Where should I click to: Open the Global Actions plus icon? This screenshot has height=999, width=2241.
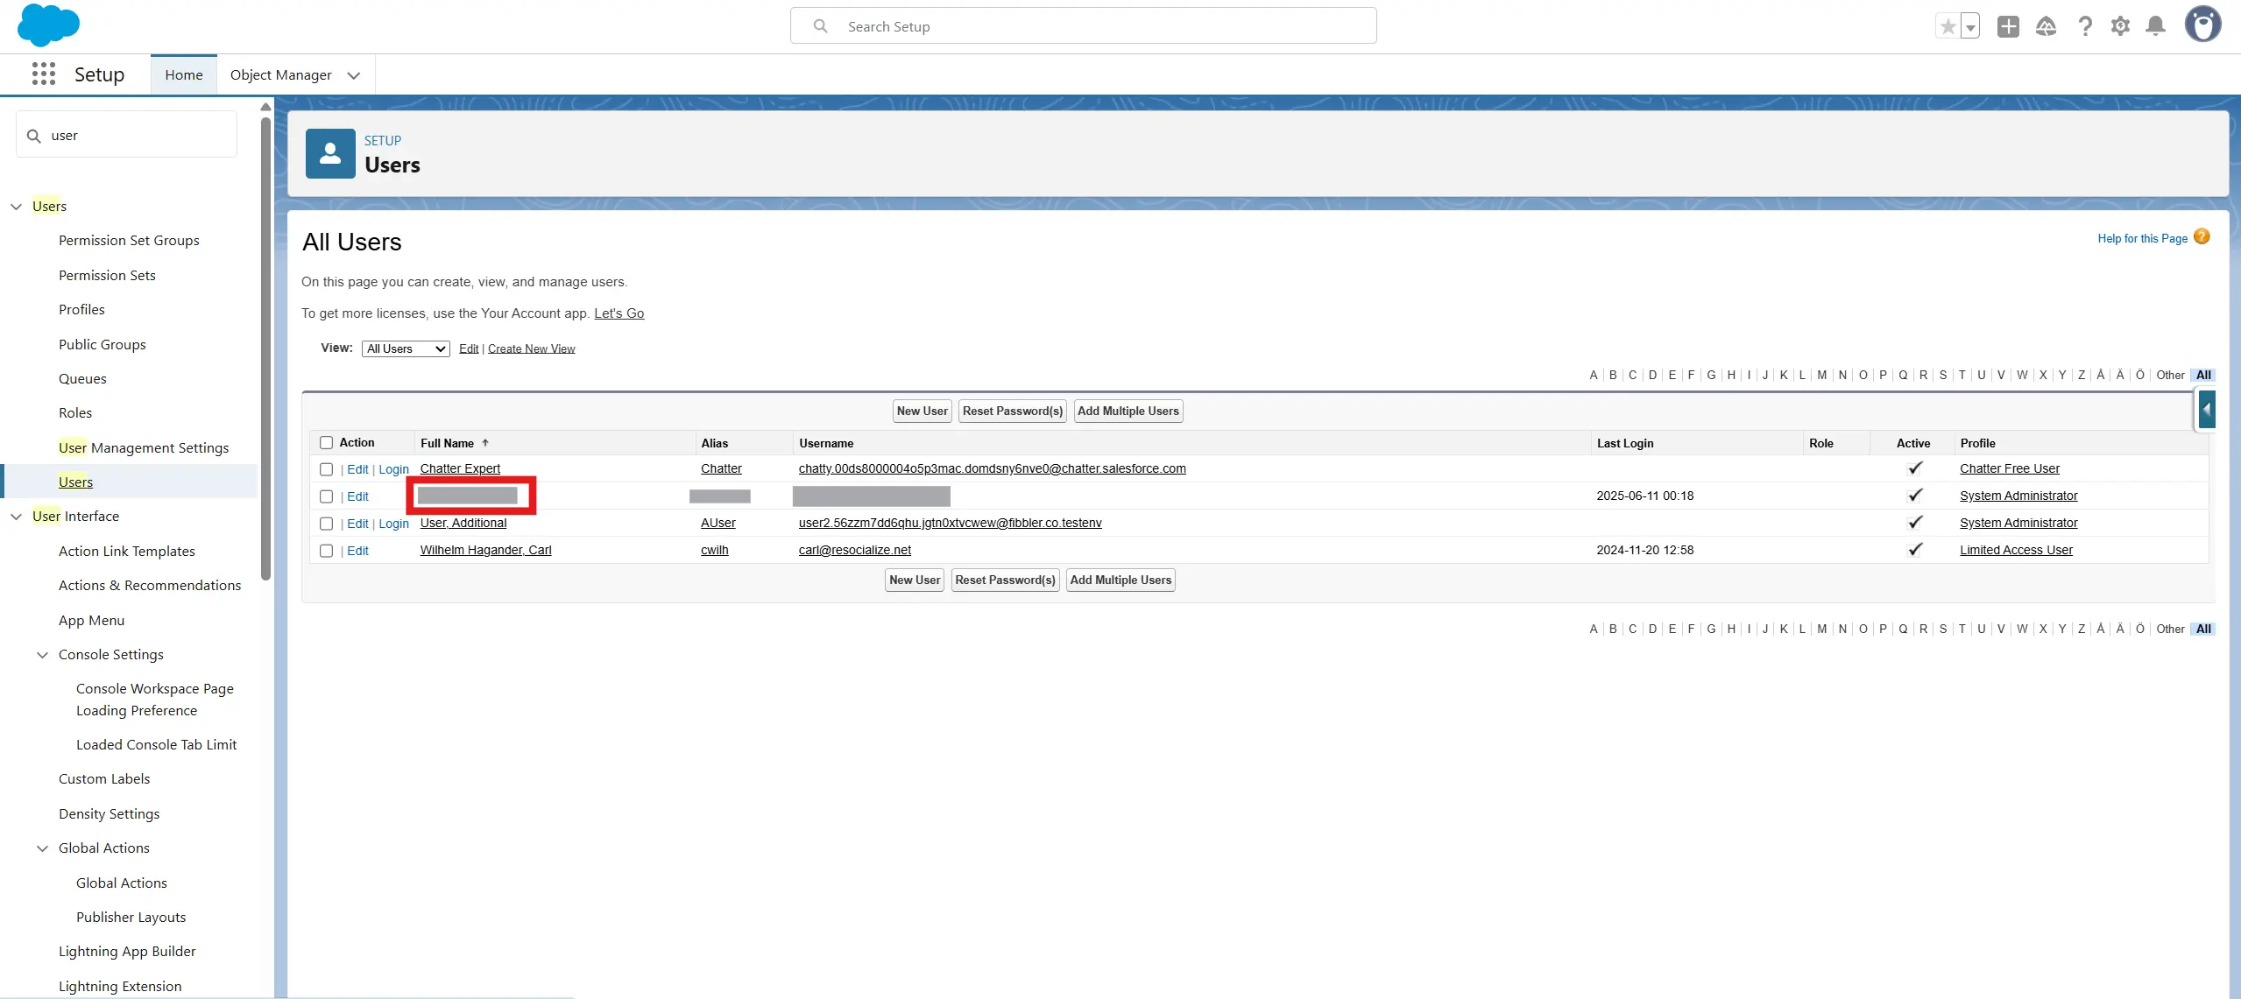coord(2008,26)
